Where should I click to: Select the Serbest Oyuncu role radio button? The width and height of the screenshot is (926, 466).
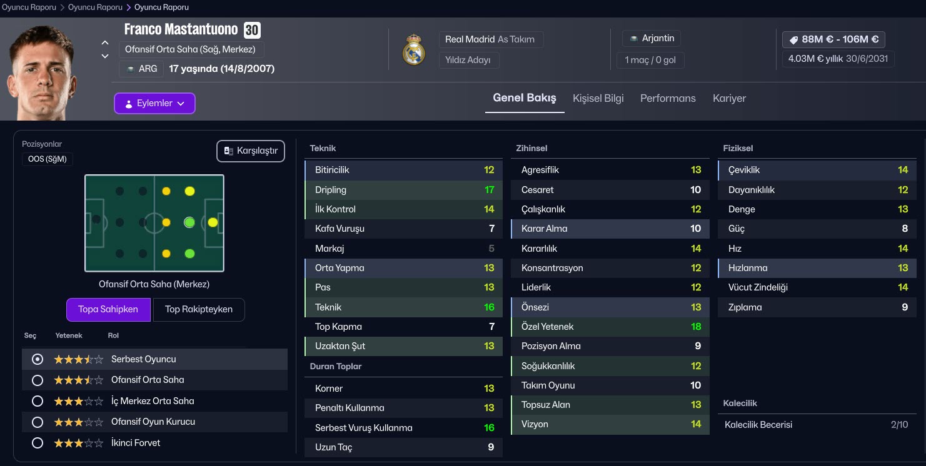tap(38, 359)
